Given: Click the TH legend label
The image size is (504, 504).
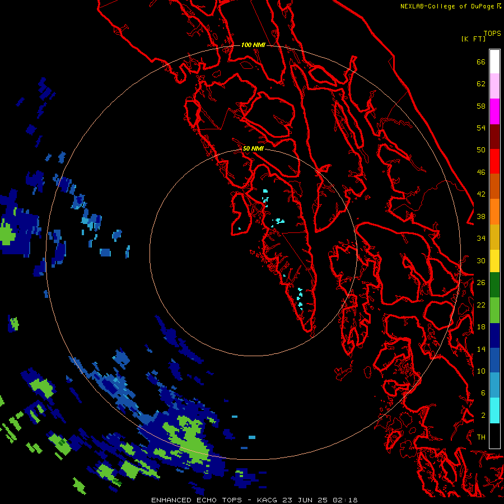Looking at the screenshot, I should pos(481,437).
